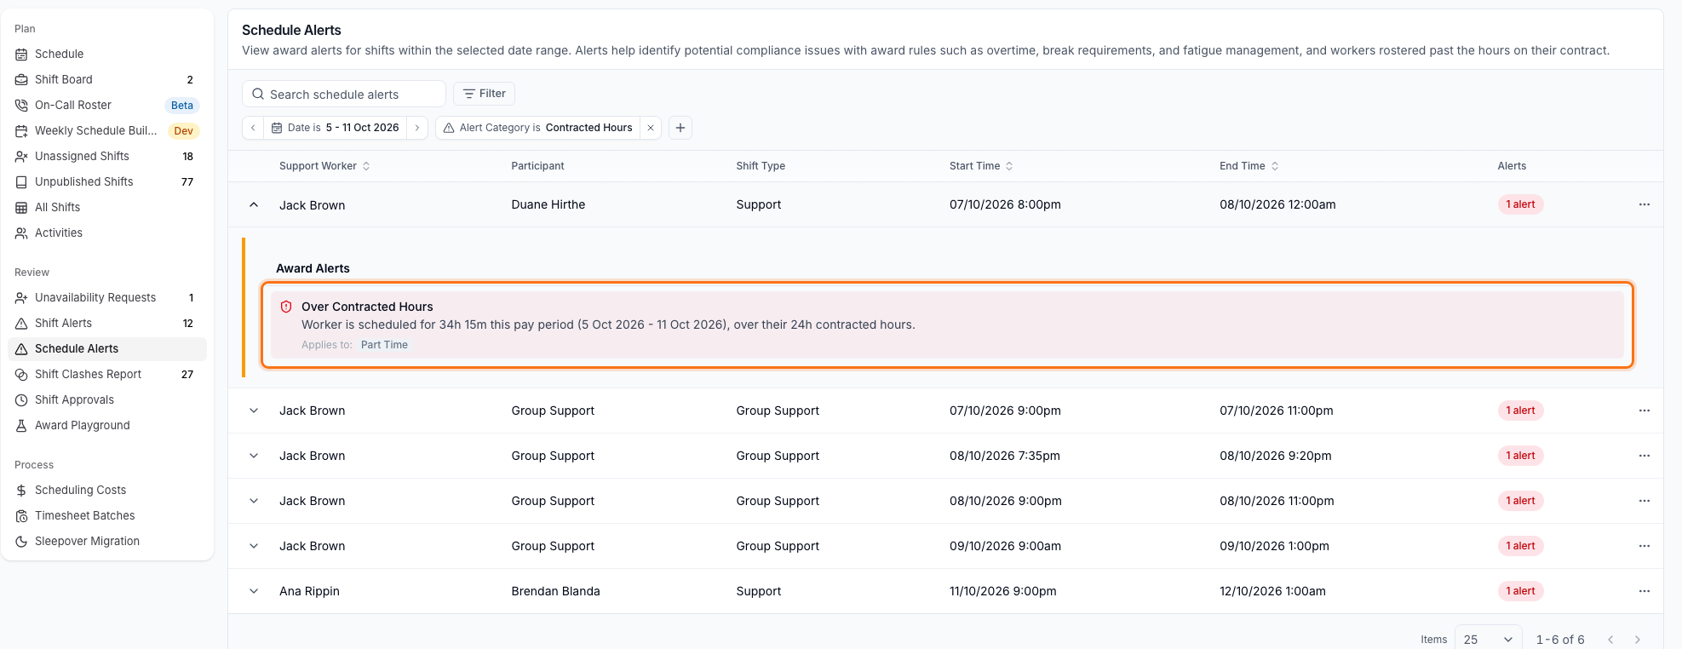Open Schedule in the Plan sidebar
1682x649 pixels.
point(107,54)
